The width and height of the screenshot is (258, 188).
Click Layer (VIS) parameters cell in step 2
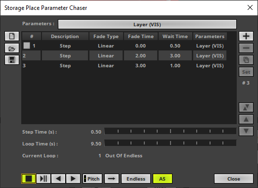click(x=210, y=55)
